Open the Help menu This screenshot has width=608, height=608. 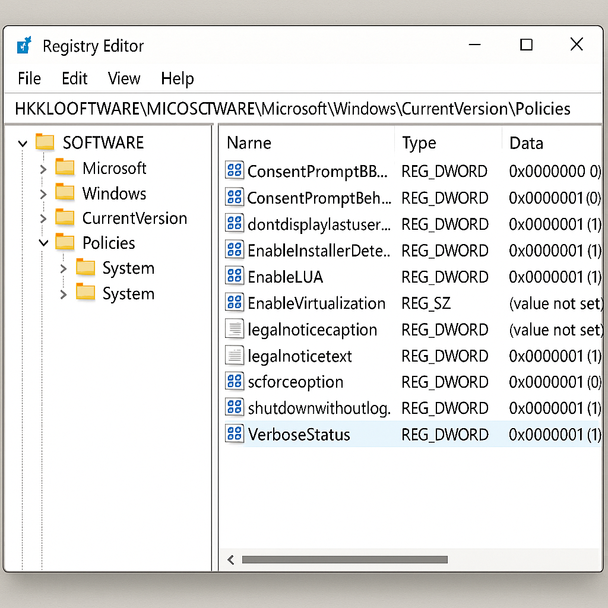point(177,79)
